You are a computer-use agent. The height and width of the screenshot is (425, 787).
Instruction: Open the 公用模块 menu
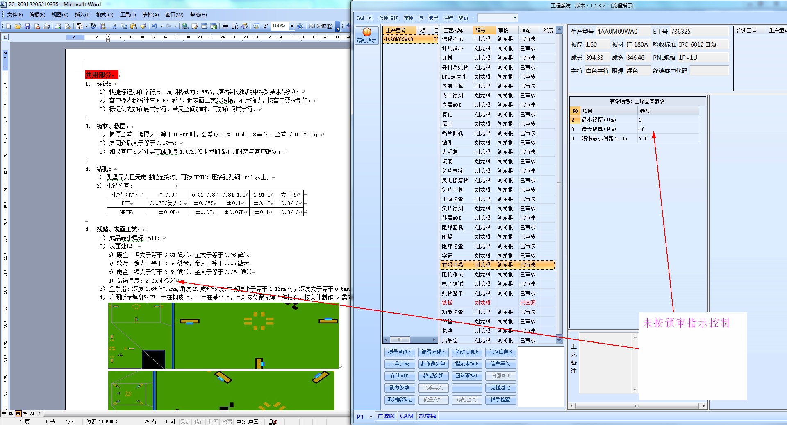[389, 18]
